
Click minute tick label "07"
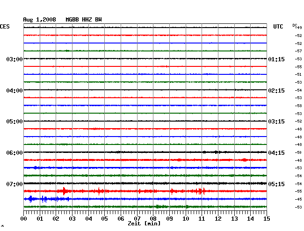click(x=137, y=218)
